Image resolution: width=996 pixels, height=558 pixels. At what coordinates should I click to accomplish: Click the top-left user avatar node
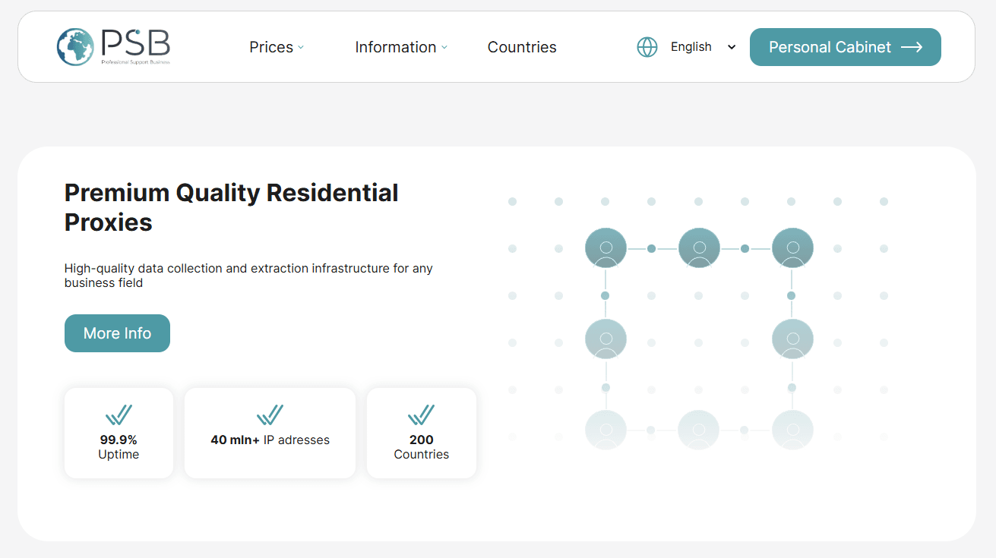606,248
